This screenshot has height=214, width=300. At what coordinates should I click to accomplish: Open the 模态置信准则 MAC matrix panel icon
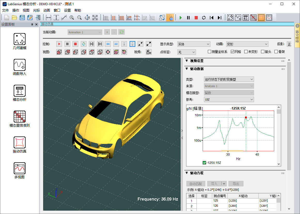[20, 117]
